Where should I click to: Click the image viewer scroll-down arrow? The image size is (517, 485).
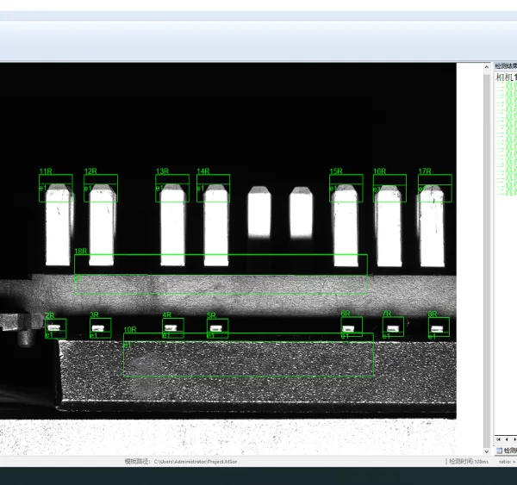click(x=487, y=451)
